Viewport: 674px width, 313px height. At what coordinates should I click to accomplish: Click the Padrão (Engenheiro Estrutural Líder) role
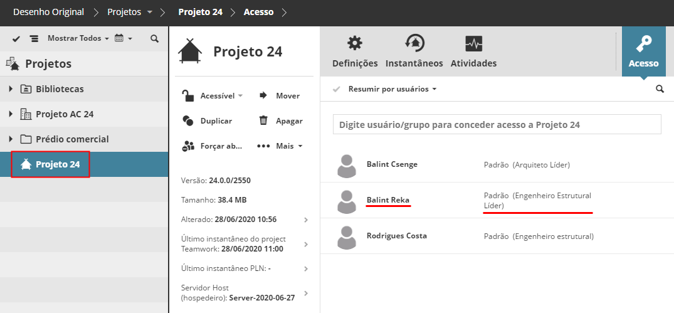[x=538, y=201]
